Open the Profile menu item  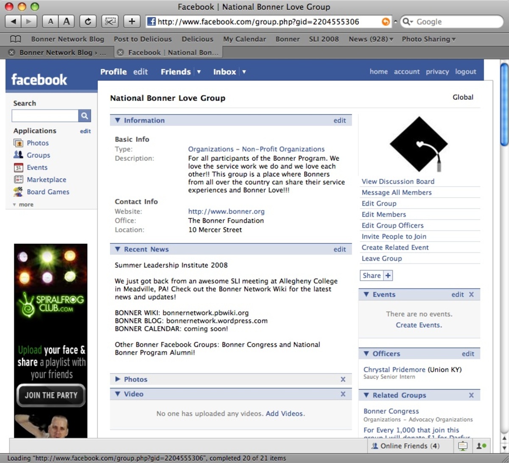tap(113, 72)
